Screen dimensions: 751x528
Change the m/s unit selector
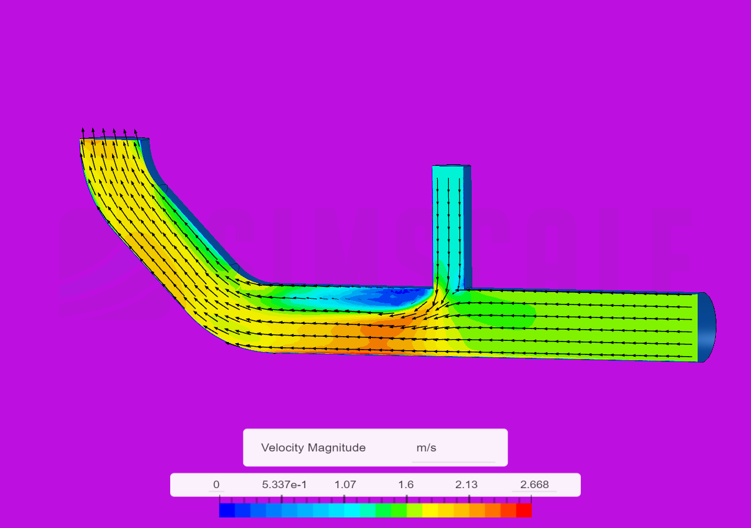pyautogui.click(x=454, y=449)
